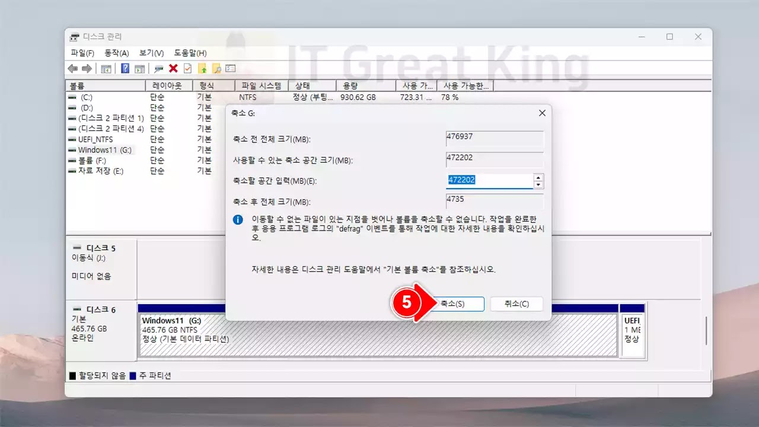759x427 pixels.
Task: Maximize the Disk Management window
Action: point(669,37)
